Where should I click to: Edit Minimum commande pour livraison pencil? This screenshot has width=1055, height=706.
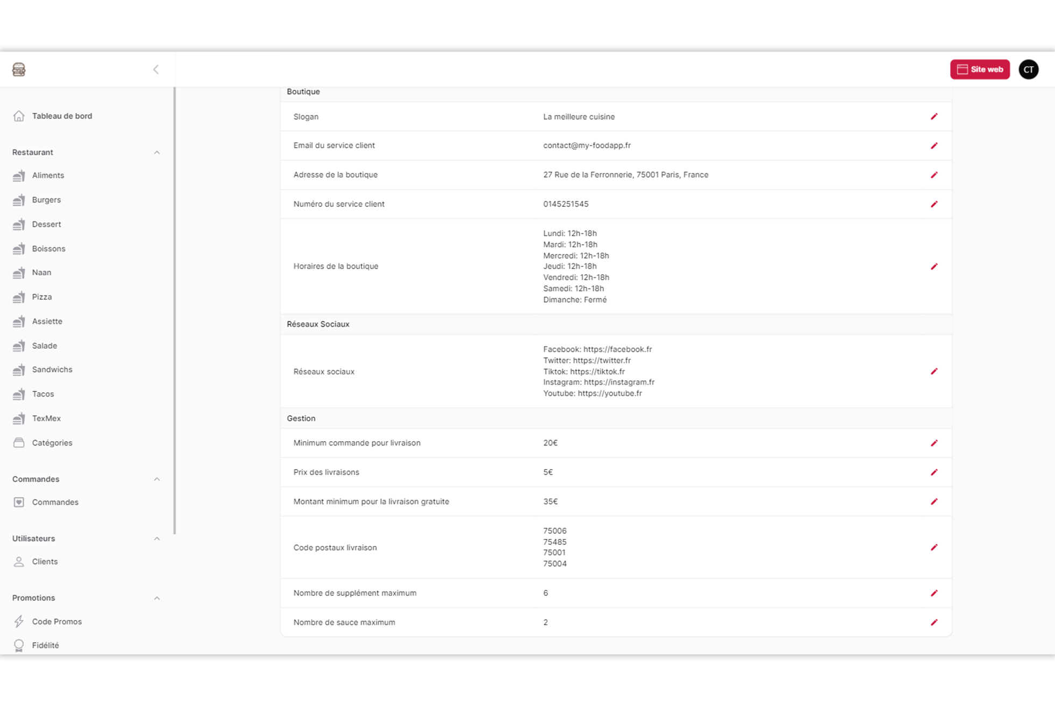[934, 443]
